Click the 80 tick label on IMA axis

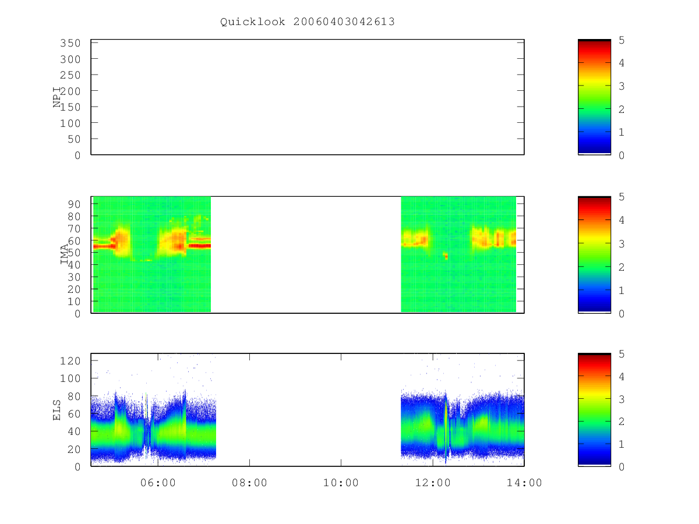[x=73, y=216]
